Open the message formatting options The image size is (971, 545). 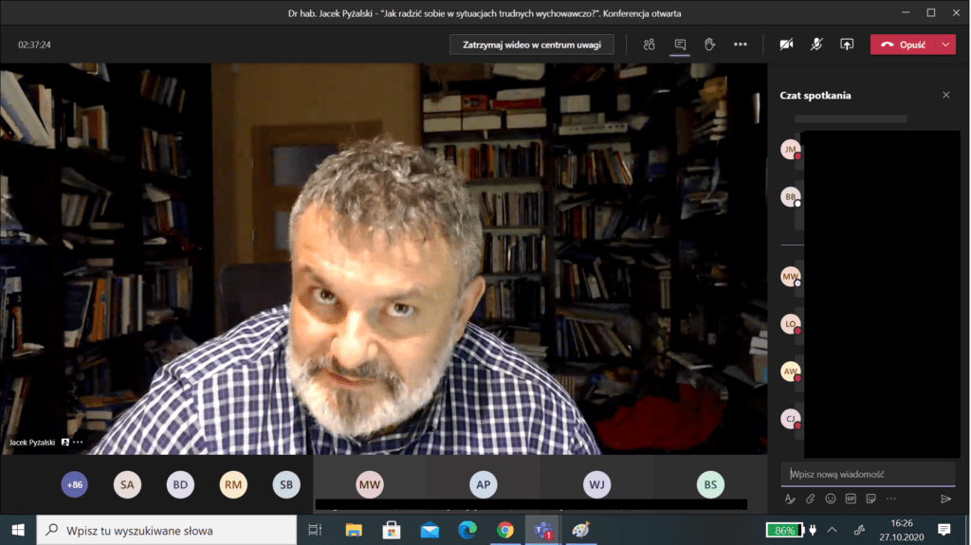pos(790,499)
